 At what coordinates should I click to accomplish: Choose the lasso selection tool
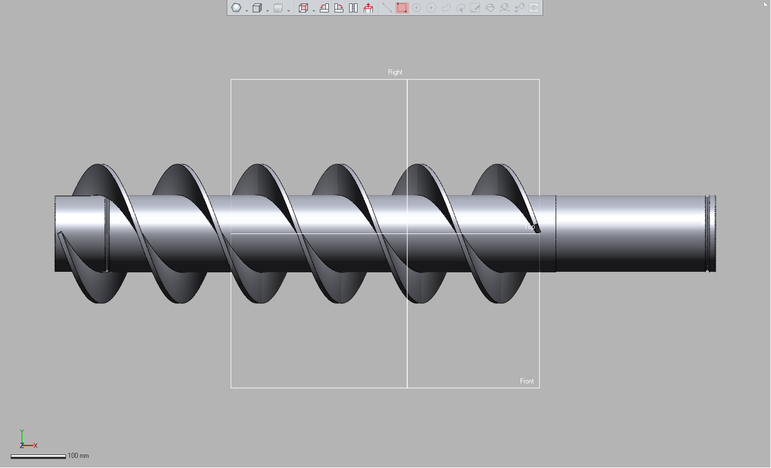(x=446, y=8)
